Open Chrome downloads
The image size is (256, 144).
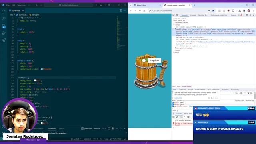[240, 10]
